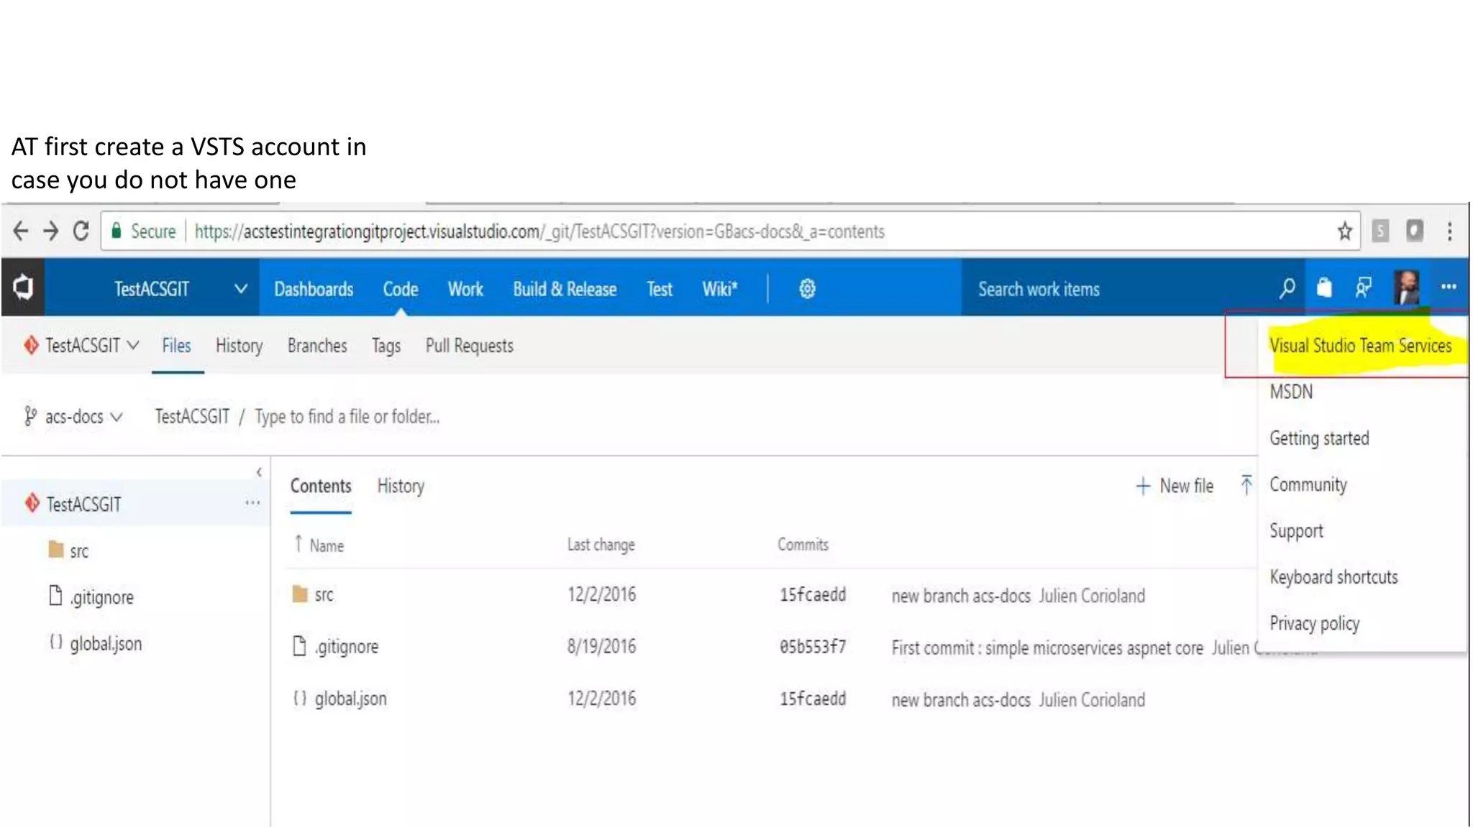The width and height of the screenshot is (1473, 828).
Task: Click the upload arrow icon near New file
Action: (x=1246, y=485)
